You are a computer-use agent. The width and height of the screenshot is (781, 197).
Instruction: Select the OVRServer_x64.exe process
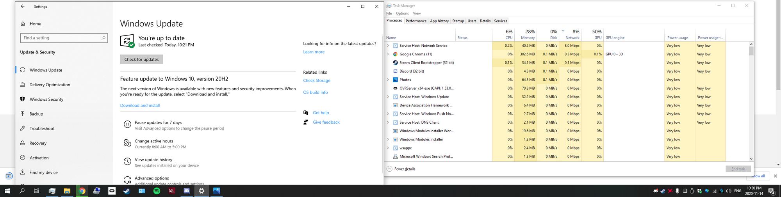pyautogui.click(x=426, y=89)
